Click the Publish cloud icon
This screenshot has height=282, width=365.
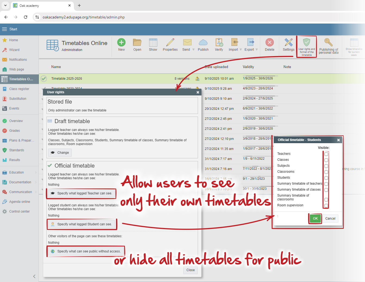tap(203, 43)
